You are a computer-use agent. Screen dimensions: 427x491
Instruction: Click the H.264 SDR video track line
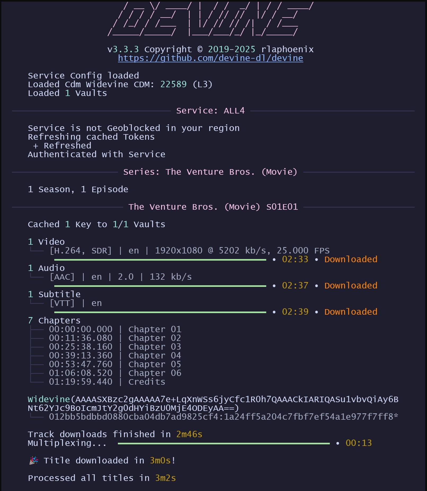tap(189, 251)
